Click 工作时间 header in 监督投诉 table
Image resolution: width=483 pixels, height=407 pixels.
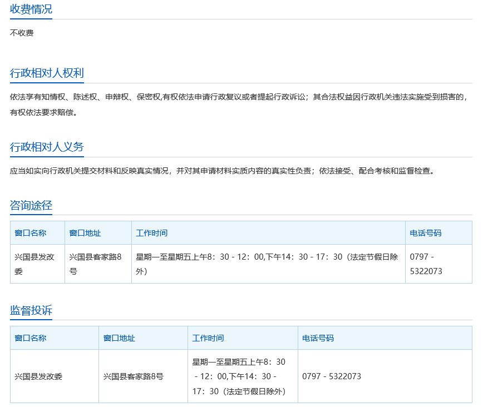pos(208,338)
